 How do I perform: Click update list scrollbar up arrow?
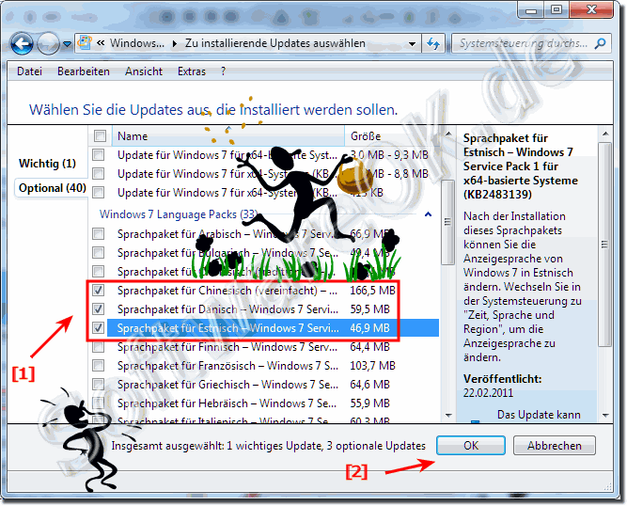tap(448, 134)
